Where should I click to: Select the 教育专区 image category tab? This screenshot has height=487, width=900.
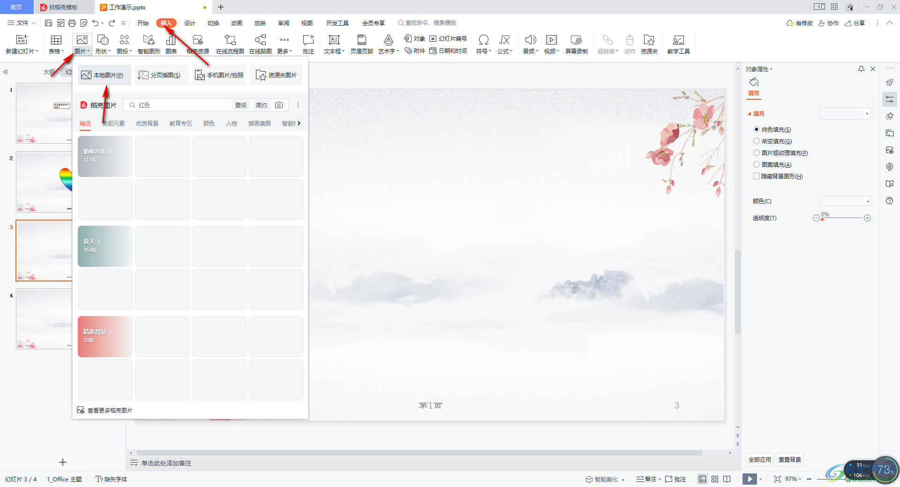181,124
